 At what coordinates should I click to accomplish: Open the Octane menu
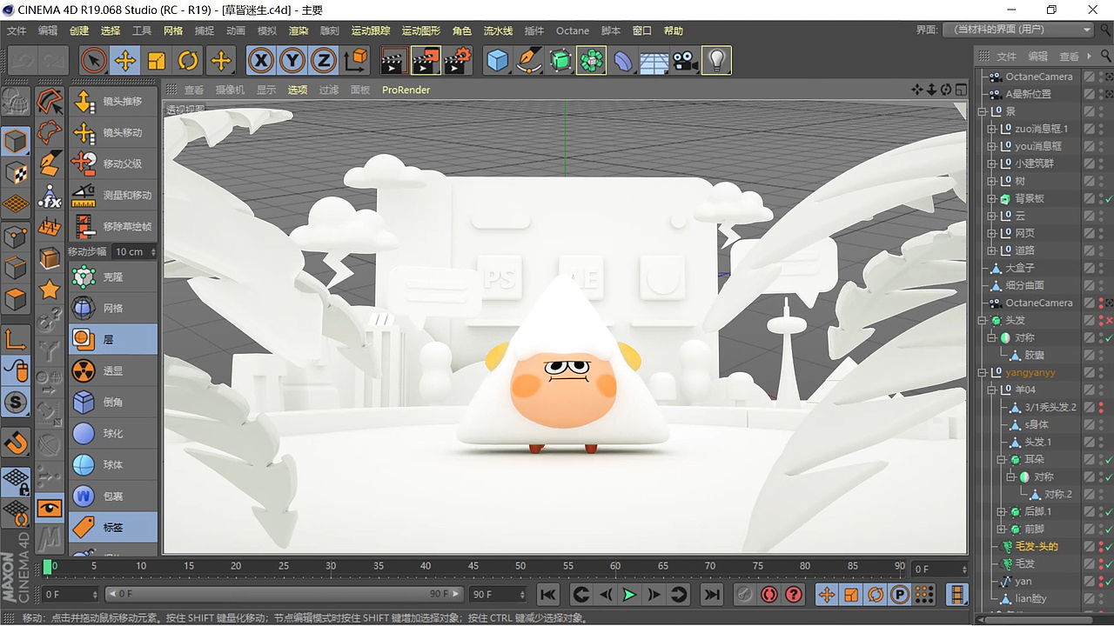pos(573,30)
